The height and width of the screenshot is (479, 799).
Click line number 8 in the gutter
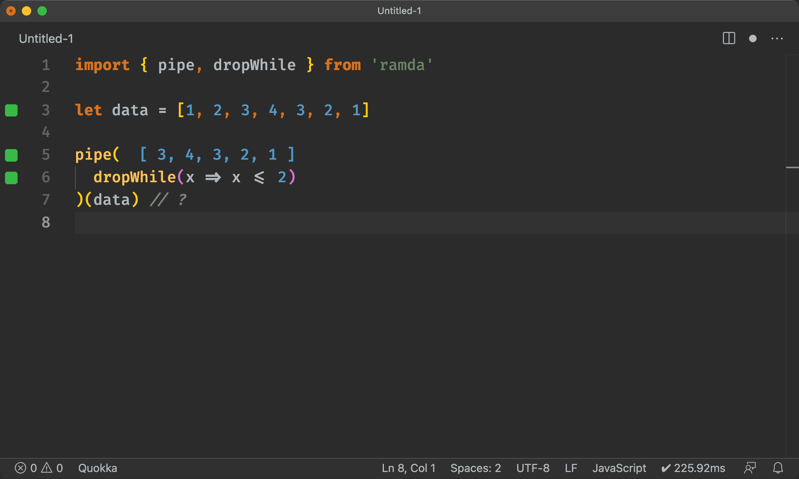[46, 222]
